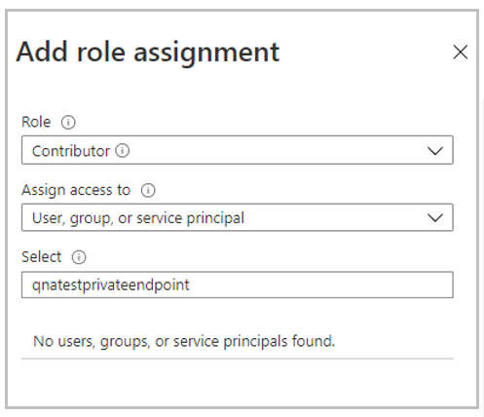Click the 'No users, groups, or service principals found.' text
Image resolution: width=484 pixels, height=417 pixels.
(184, 342)
